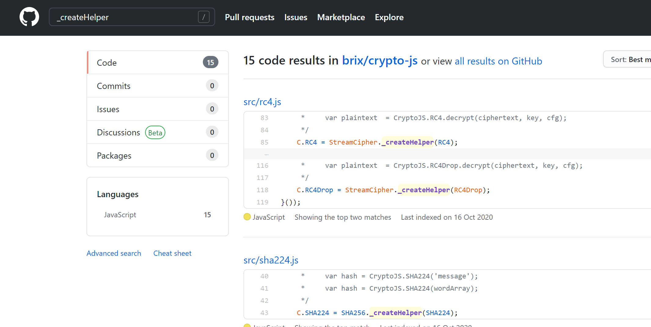
Task: Select the Packages filter
Action: pyautogui.click(x=114, y=156)
